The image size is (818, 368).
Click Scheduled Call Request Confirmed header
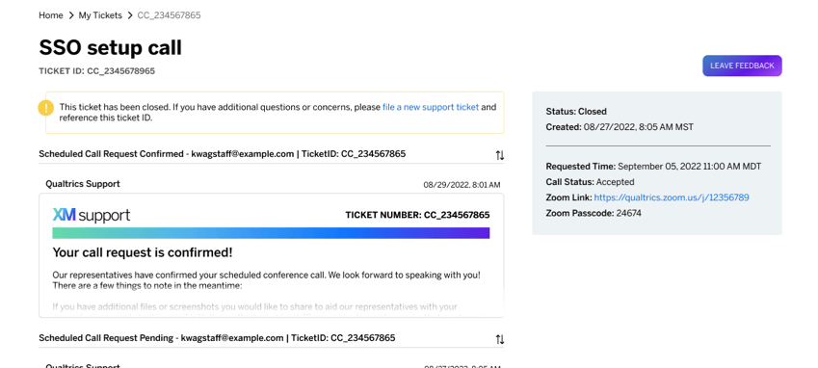[223, 154]
